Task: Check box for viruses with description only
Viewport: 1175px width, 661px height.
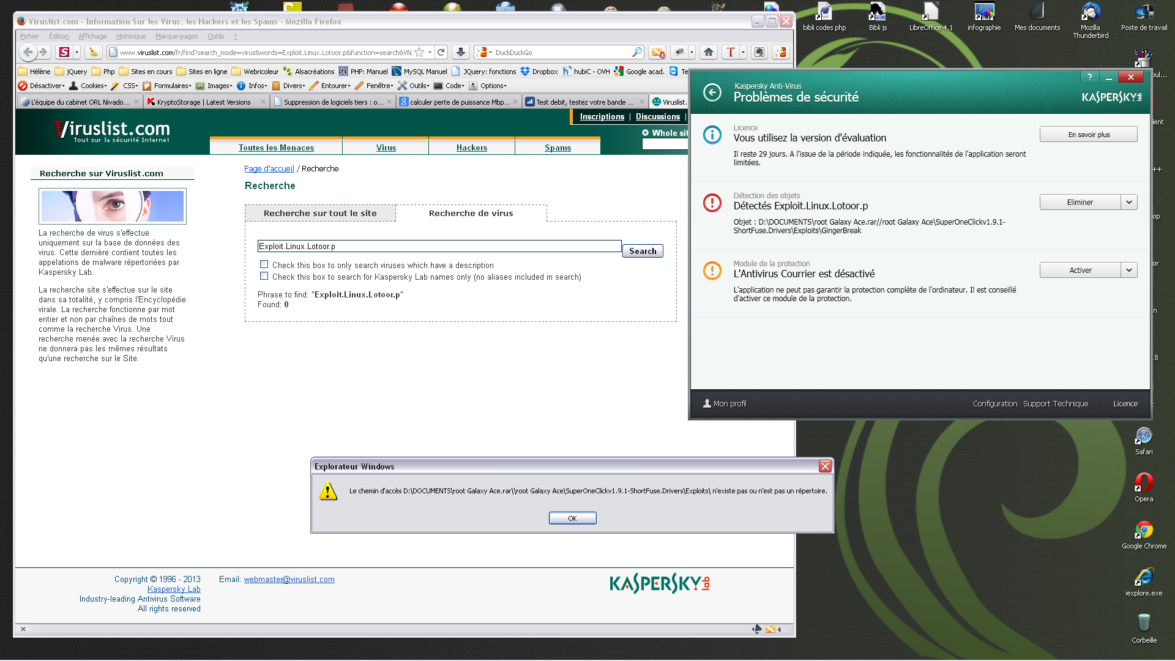Action: (x=264, y=264)
